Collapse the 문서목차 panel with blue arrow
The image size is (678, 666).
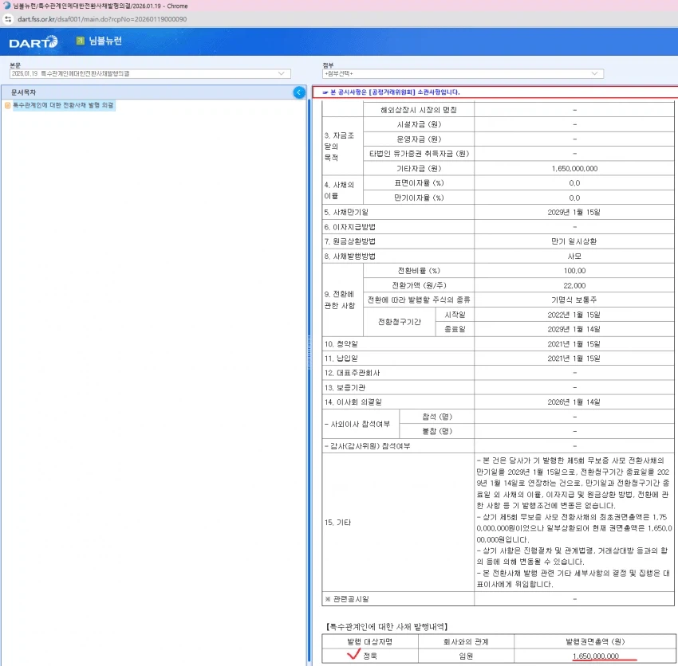(x=299, y=92)
